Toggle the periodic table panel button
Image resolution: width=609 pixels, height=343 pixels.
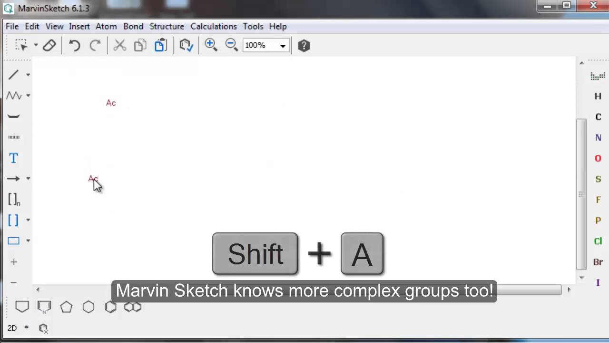(598, 76)
